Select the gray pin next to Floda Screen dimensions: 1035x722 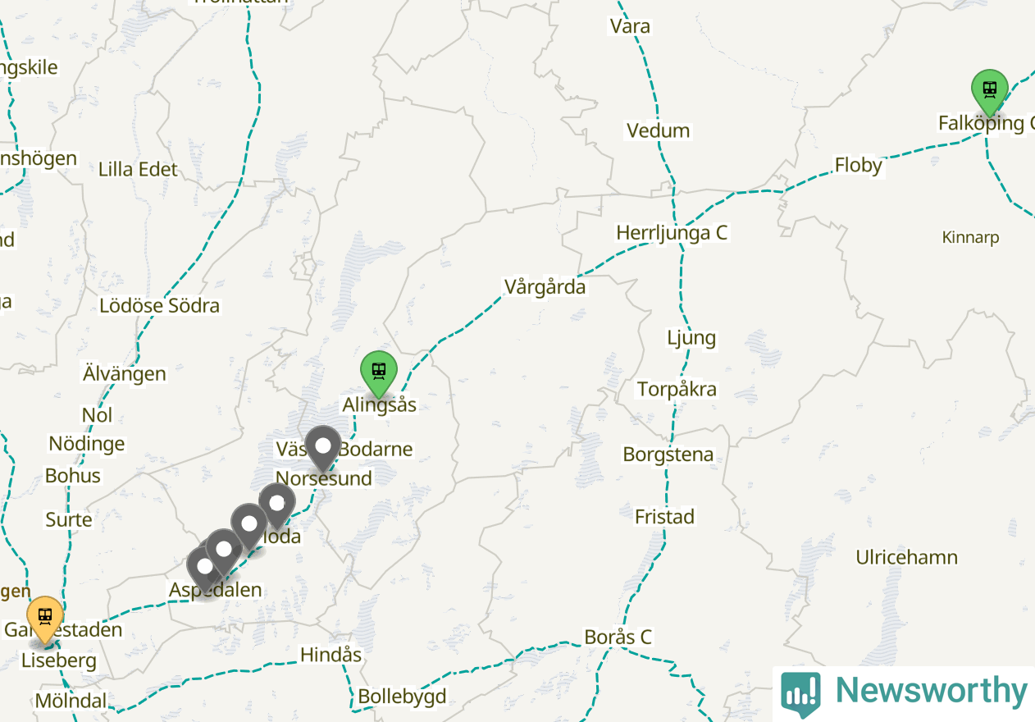click(x=277, y=504)
